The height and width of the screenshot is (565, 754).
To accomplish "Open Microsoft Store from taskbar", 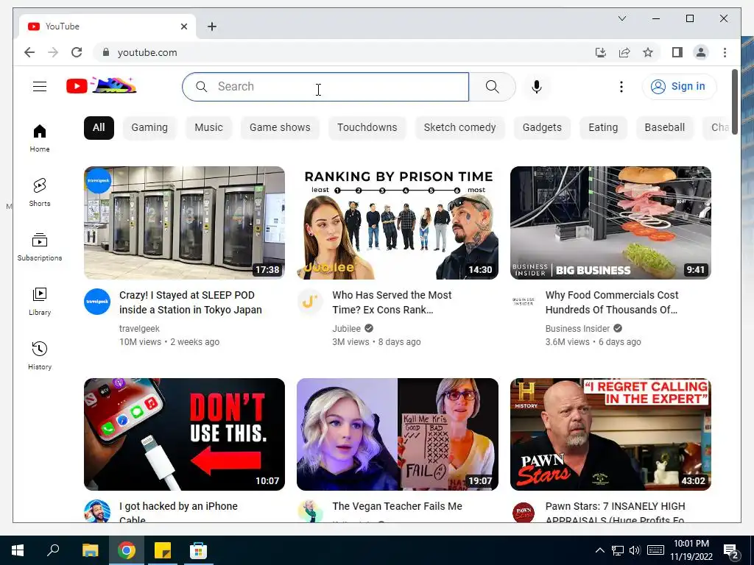I will 198,550.
